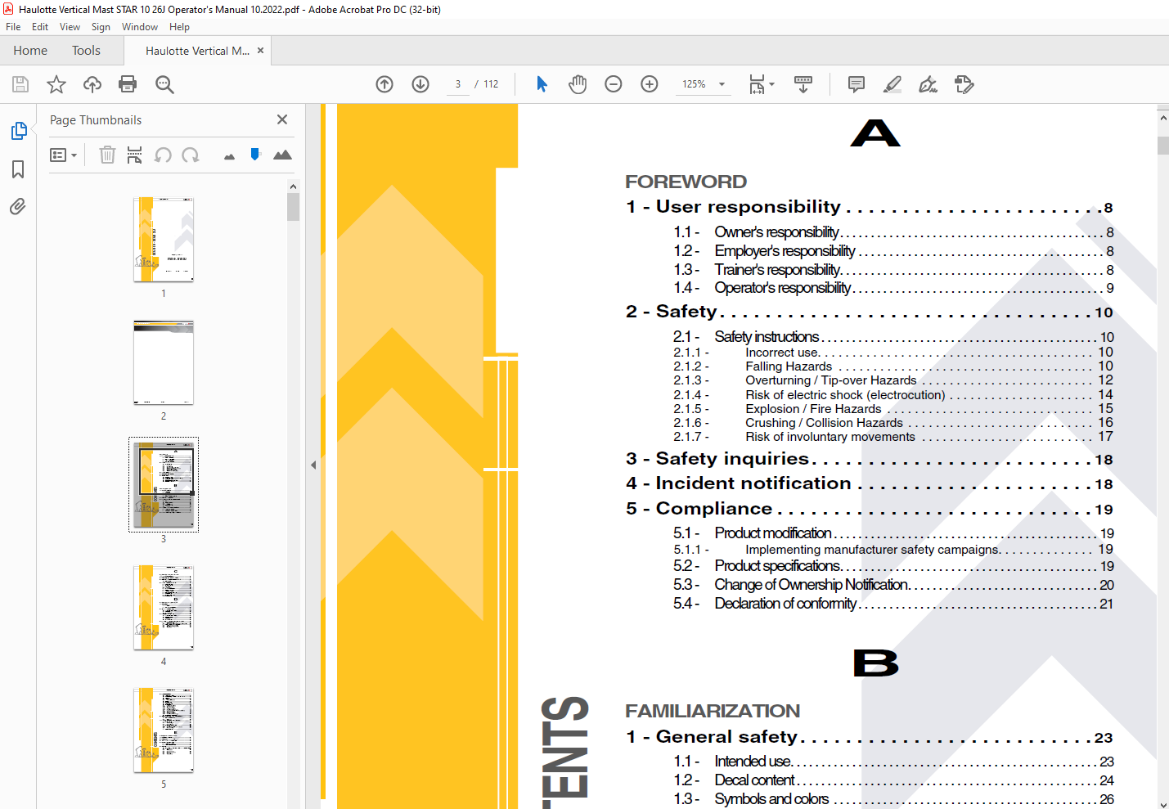Go to next page arrow
1169x809 pixels.
point(420,84)
